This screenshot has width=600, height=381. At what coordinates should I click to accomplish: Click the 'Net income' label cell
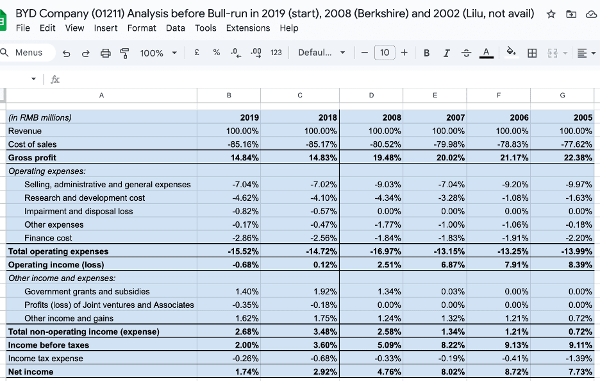tap(101, 371)
